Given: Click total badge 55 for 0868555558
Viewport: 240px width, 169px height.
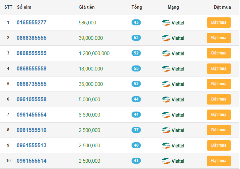Looking at the screenshot, I should coord(136,68).
